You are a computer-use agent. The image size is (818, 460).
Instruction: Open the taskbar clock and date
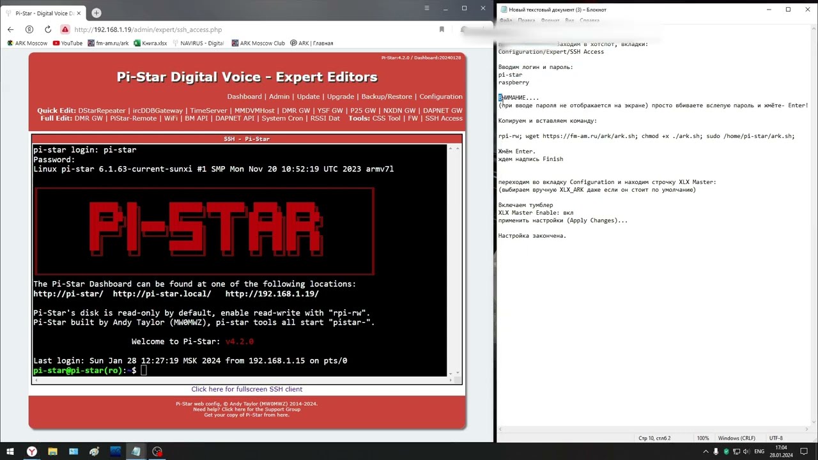(781, 452)
